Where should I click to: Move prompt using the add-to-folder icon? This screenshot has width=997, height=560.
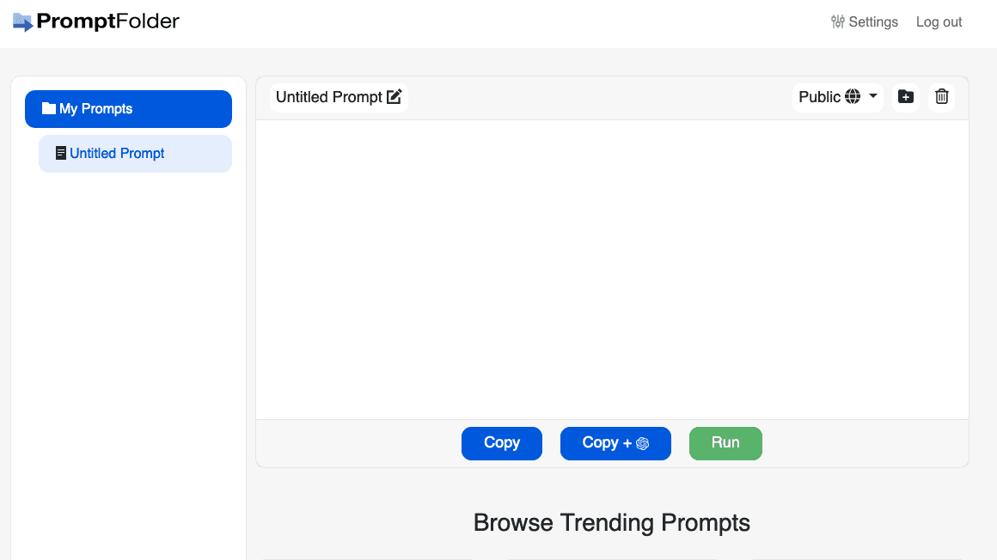(x=905, y=97)
